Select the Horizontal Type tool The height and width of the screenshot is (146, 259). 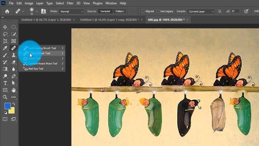coord(5,83)
